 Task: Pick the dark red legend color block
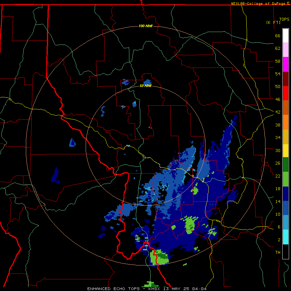(x=286, y=79)
